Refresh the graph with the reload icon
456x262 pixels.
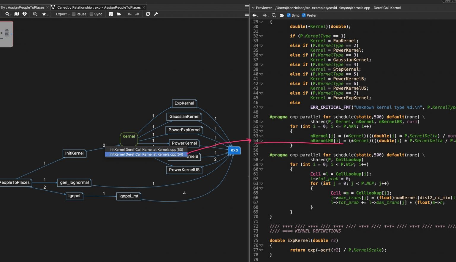click(x=148, y=14)
